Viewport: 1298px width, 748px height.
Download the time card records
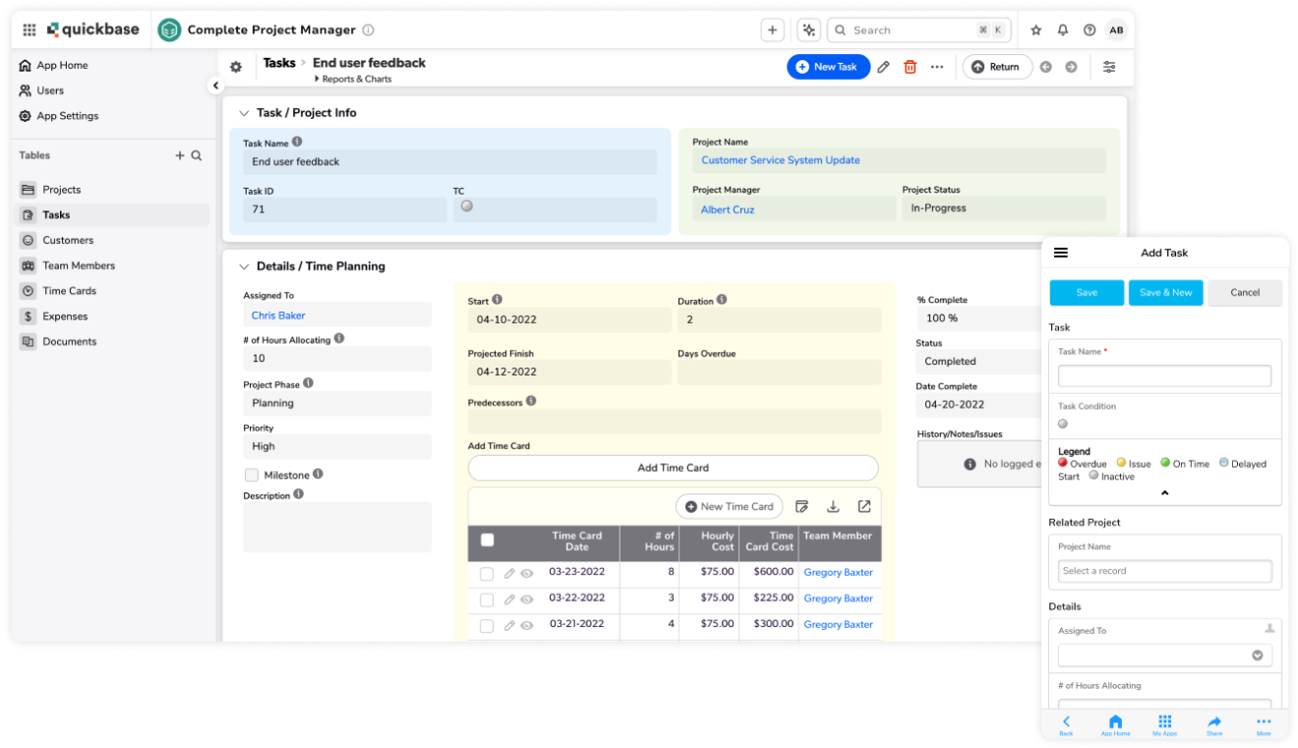coord(833,505)
